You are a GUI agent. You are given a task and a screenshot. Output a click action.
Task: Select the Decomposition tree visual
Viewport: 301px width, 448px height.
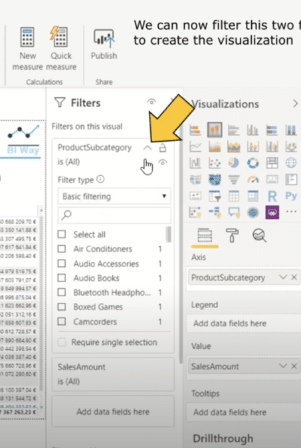215,212
